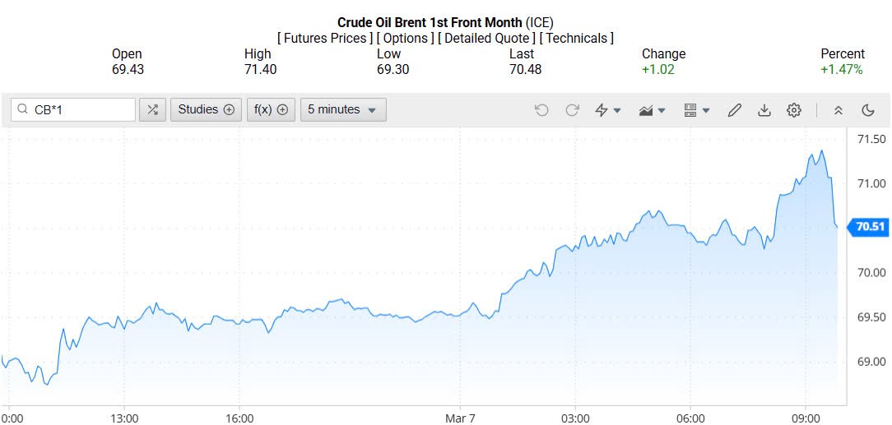Viewport: 892px width, 425px height.
Task: Open the Options link
Action: [x=406, y=38]
